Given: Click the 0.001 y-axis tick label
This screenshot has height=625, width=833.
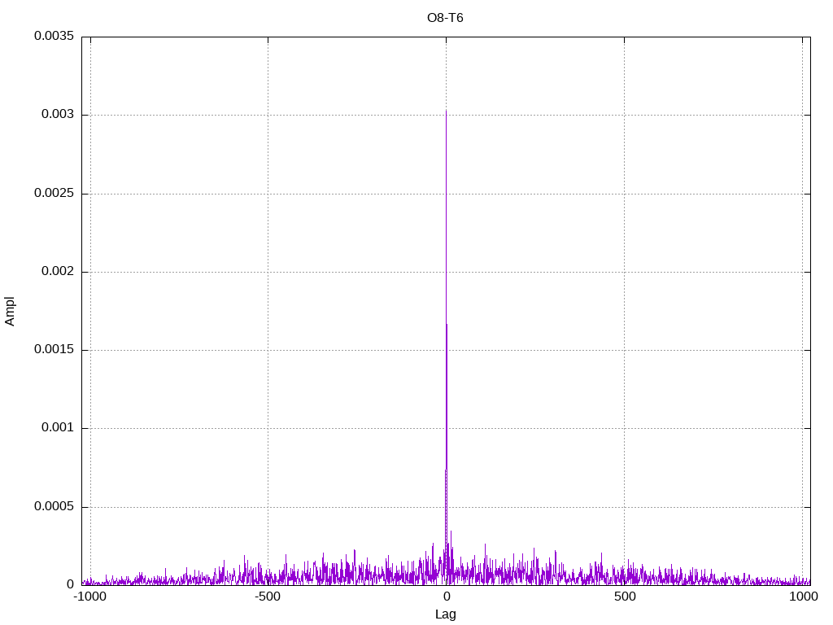Looking at the screenshot, I should pyautogui.click(x=58, y=428).
